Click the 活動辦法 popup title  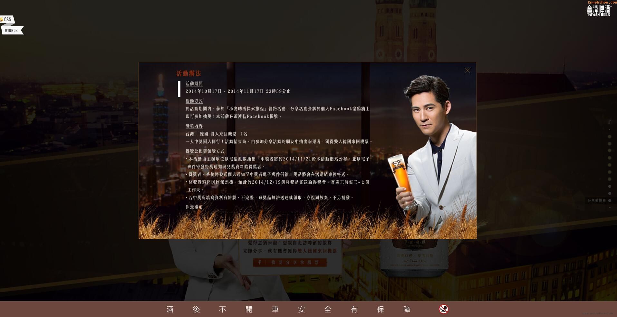coord(188,73)
